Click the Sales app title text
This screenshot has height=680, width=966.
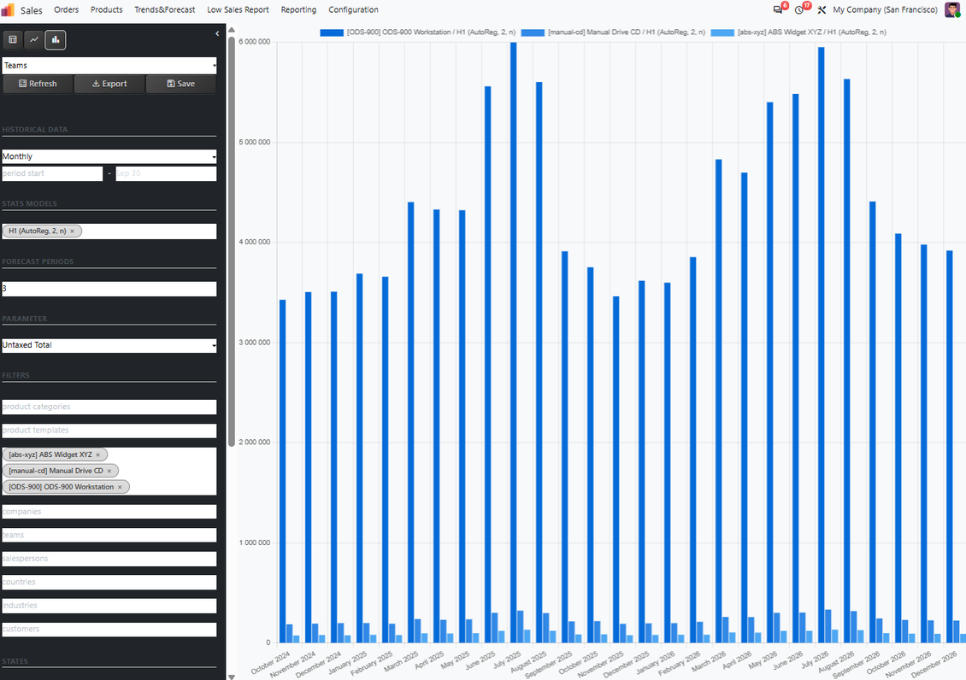(x=32, y=10)
